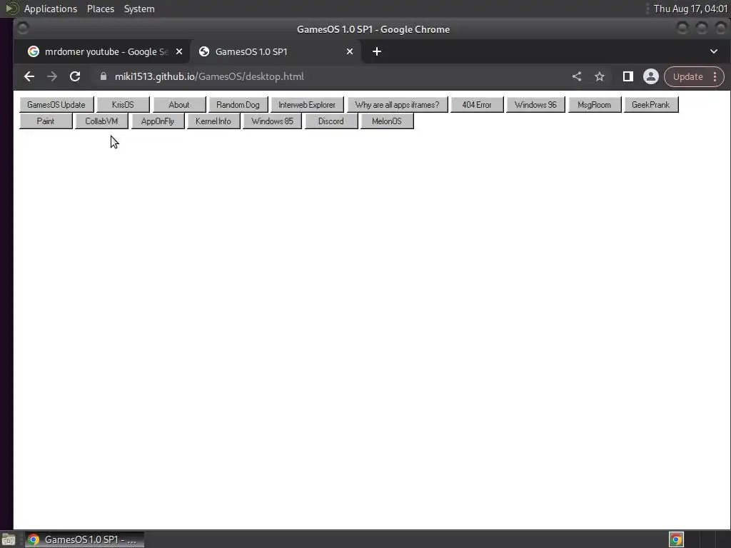Click the clock Thu Aug 17, 04:01

tap(690, 9)
